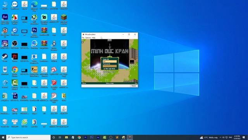The width and height of the screenshot is (248, 140).
Task: Select the Counter-Strike Global Offensive desktop shortcut
Action: click(34, 72)
